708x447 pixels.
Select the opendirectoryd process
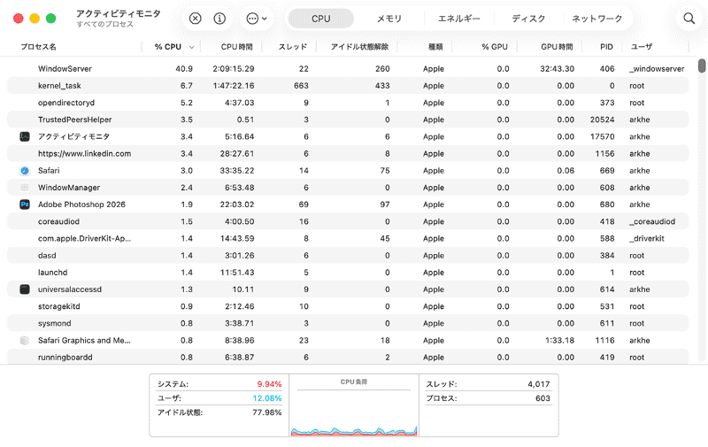click(348, 103)
